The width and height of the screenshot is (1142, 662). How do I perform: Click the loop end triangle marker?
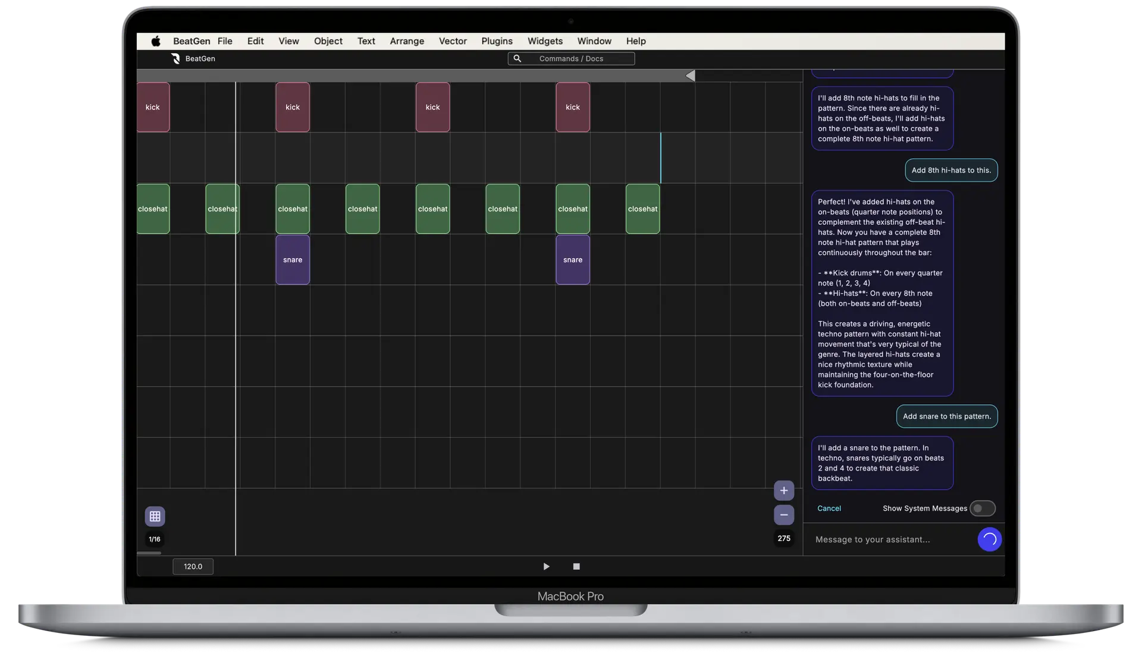(690, 76)
